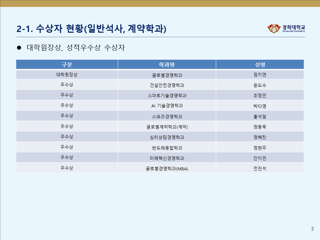Click the 경희대학교 logo text

[x=293, y=28]
